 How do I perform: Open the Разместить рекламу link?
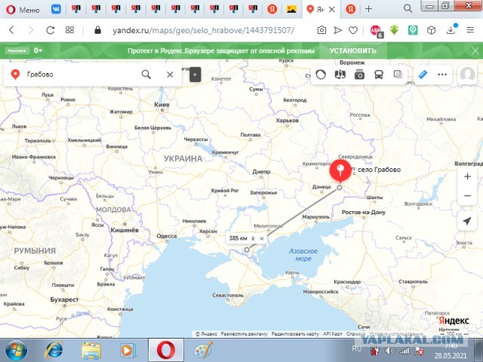tap(244, 334)
